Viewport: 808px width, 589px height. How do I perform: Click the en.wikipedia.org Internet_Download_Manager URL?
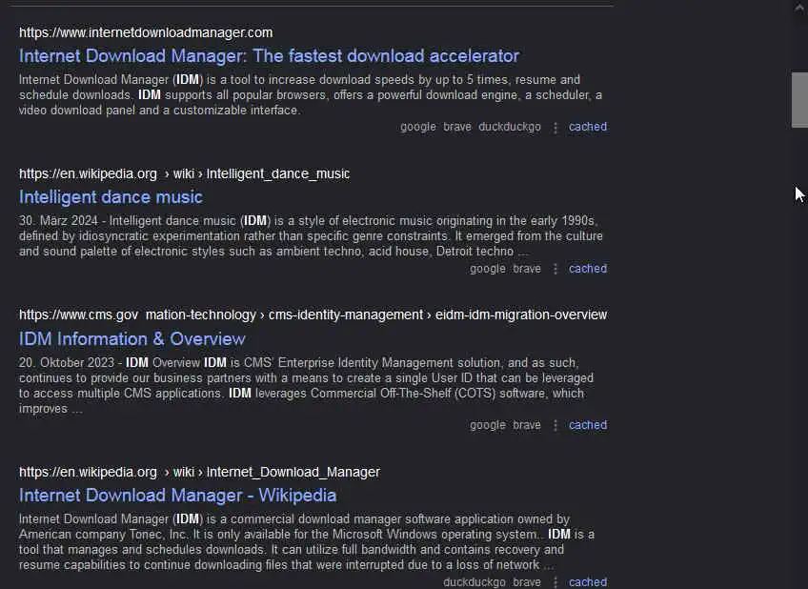(199, 472)
